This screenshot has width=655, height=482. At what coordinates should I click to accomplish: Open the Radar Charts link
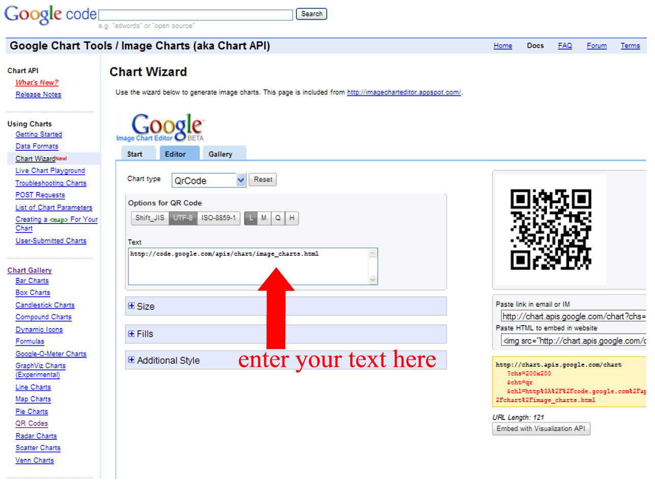pyautogui.click(x=36, y=436)
